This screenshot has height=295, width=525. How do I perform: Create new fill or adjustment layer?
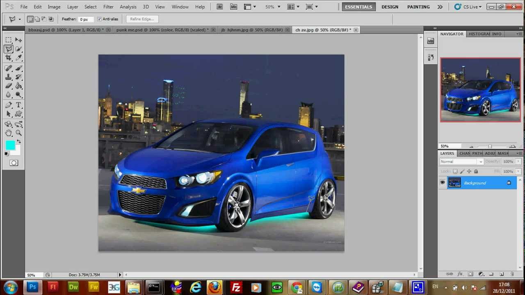click(x=481, y=274)
